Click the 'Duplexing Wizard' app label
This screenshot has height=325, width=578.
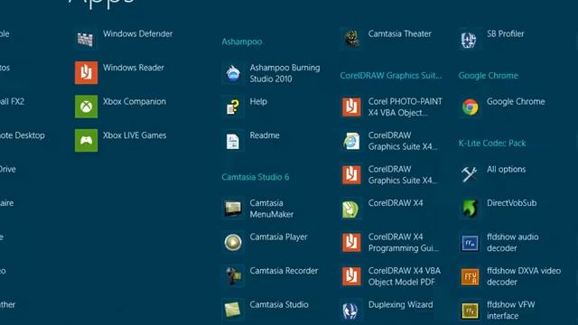click(x=400, y=305)
